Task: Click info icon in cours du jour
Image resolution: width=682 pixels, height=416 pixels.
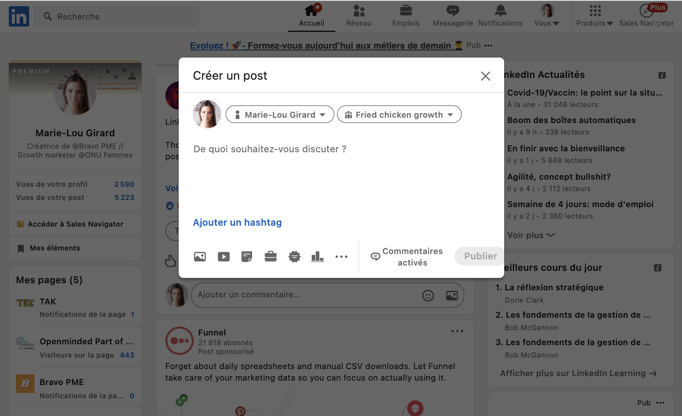Action: coord(658,268)
